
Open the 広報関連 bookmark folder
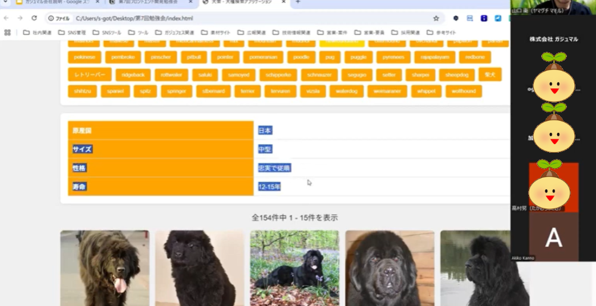pyautogui.click(x=252, y=32)
